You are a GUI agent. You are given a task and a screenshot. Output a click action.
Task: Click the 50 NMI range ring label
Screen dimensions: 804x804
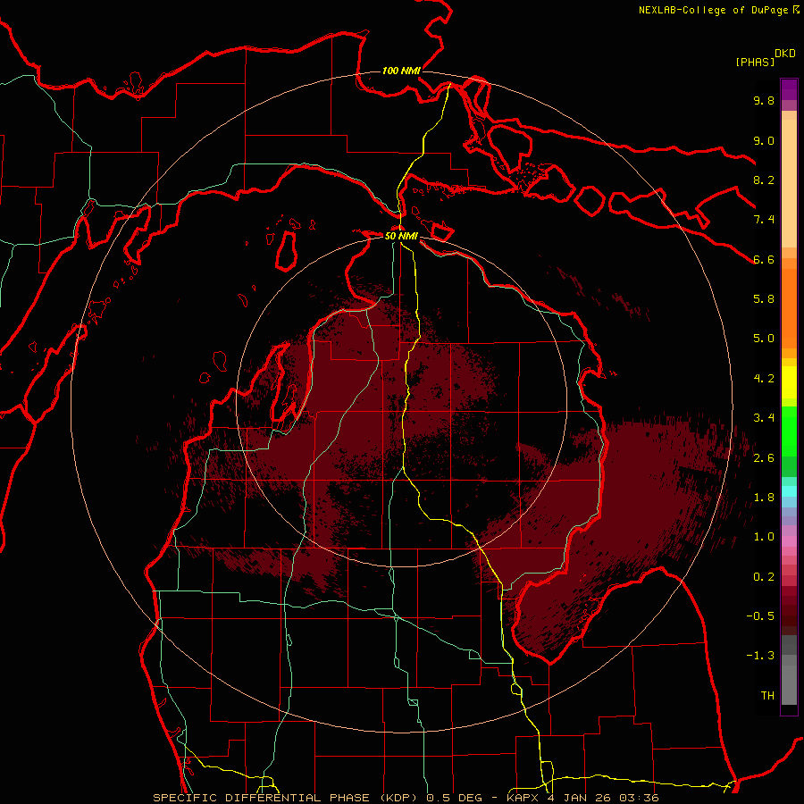tap(401, 236)
